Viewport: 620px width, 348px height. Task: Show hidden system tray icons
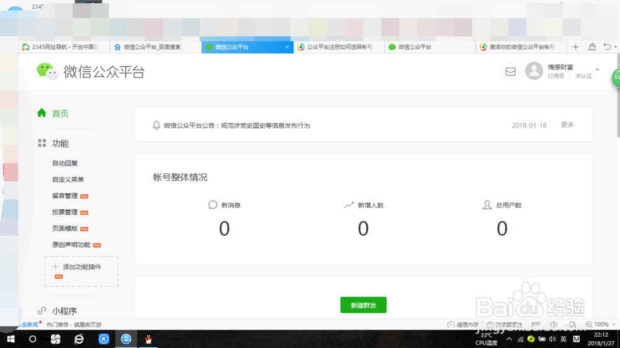[x=509, y=339]
